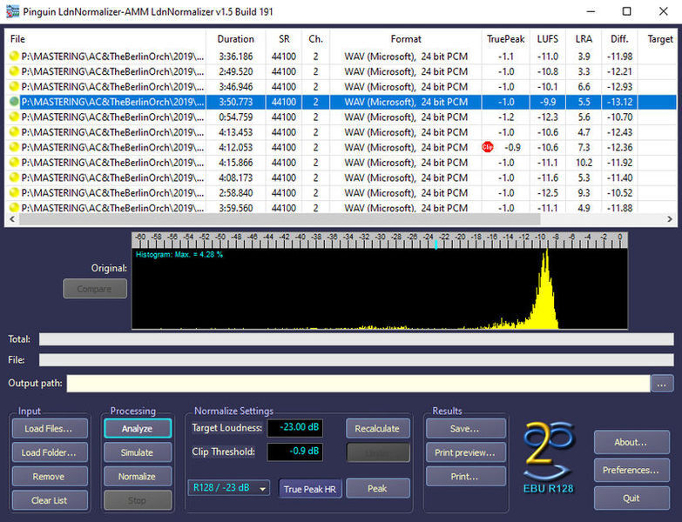
Task: Click the Normalize button
Action: [138, 477]
